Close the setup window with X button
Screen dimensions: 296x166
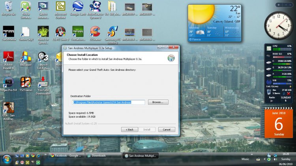point(174,47)
